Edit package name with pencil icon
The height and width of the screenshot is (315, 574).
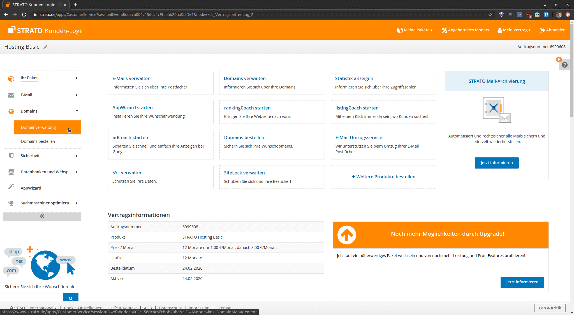click(45, 47)
